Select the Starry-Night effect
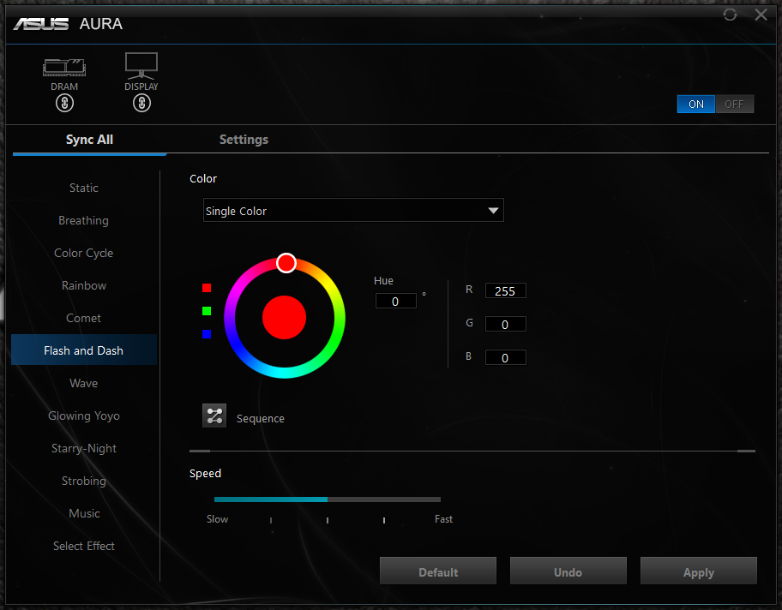782x610 pixels. pos(84,448)
